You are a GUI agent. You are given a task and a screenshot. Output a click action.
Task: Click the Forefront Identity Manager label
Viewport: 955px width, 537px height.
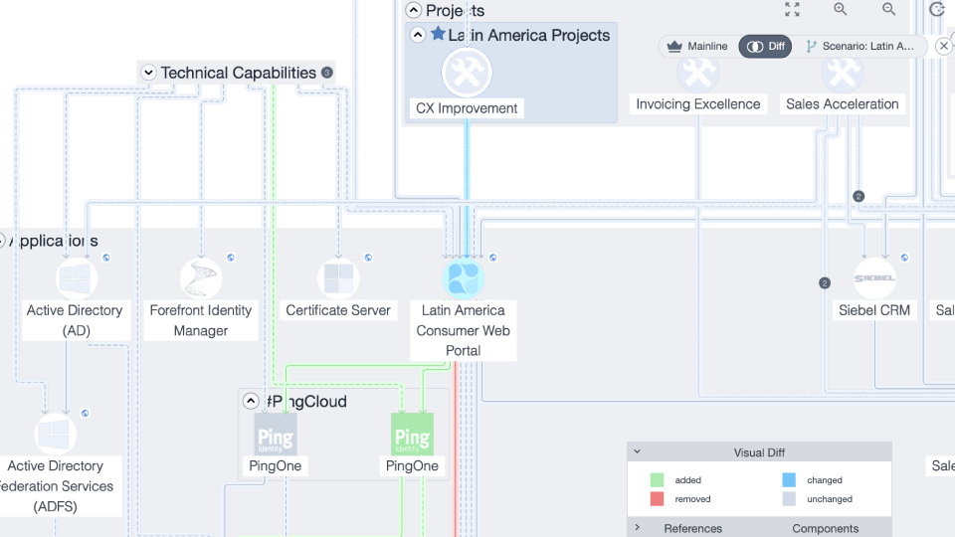(x=200, y=320)
